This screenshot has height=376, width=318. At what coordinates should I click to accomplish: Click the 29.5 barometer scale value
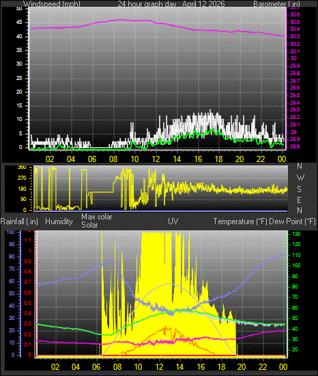295,95
